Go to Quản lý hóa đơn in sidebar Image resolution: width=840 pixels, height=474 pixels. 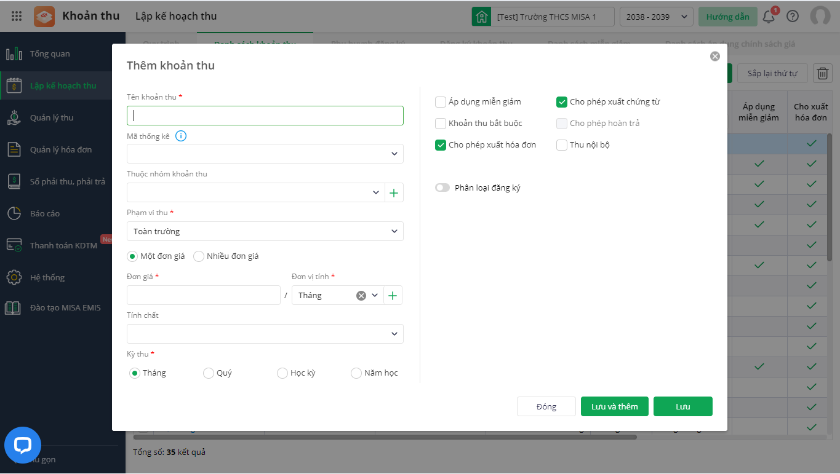click(60, 149)
